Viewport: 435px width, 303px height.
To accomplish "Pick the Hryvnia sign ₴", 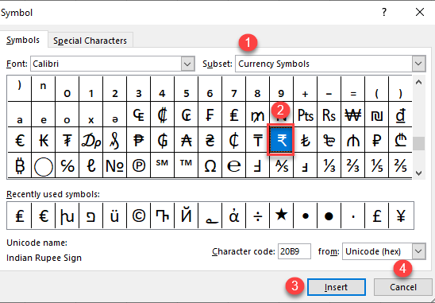I will tap(210, 140).
